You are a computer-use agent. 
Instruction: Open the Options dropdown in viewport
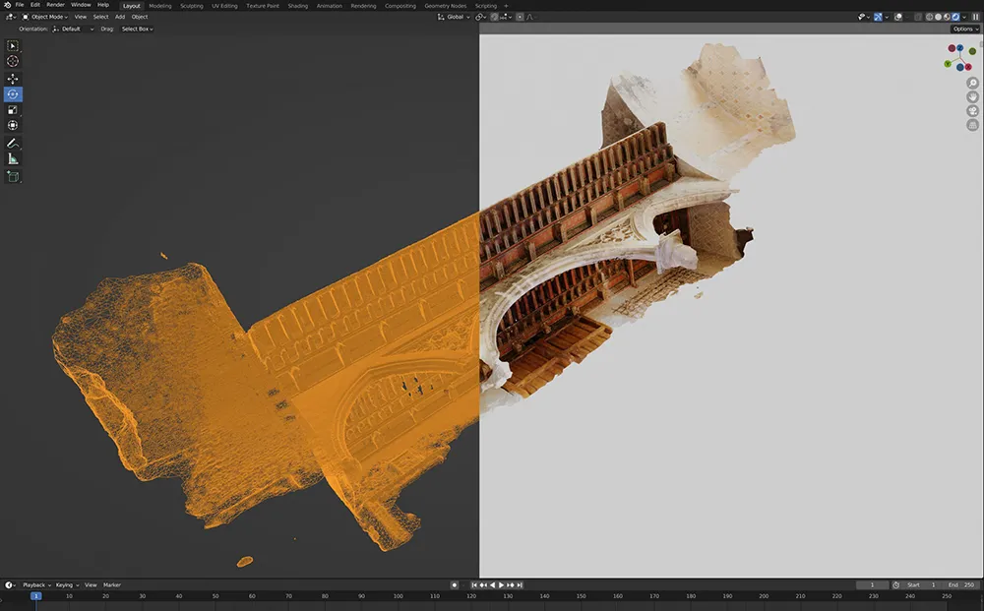[x=964, y=29]
